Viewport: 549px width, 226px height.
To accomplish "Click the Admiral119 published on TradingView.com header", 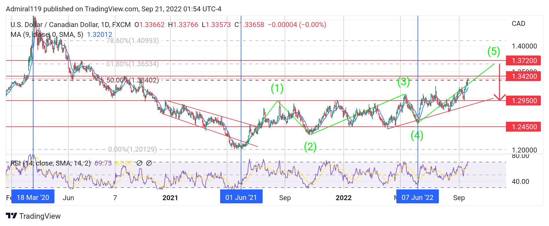I will point(113,9).
